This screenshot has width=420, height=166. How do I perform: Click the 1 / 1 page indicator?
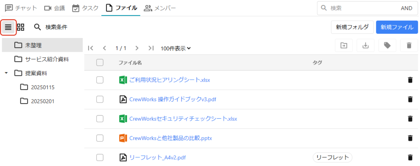121,48
